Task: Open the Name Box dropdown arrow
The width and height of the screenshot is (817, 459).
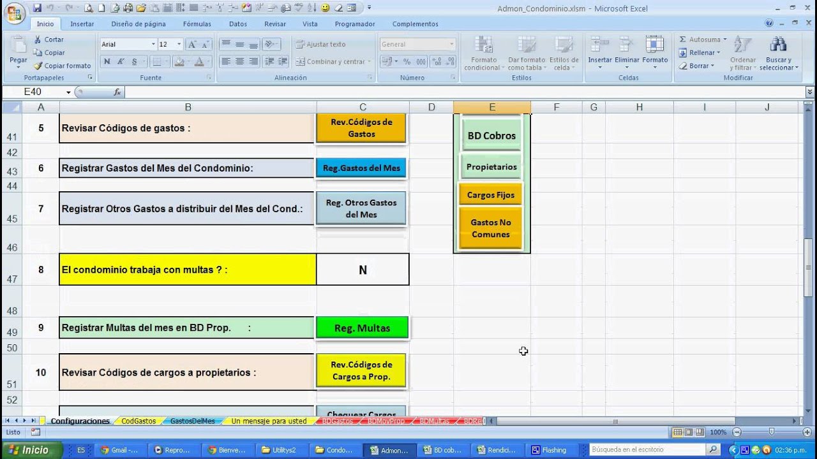Action: pos(68,92)
